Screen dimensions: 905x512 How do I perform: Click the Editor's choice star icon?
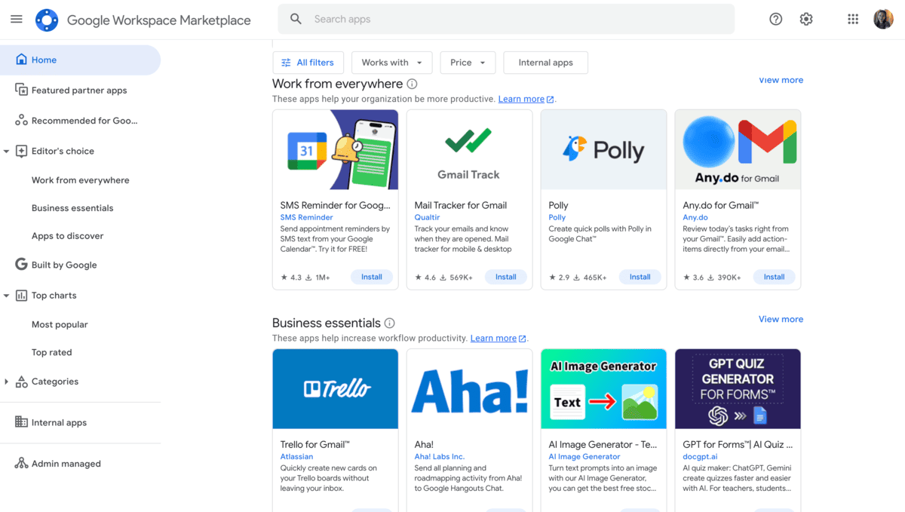point(21,151)
